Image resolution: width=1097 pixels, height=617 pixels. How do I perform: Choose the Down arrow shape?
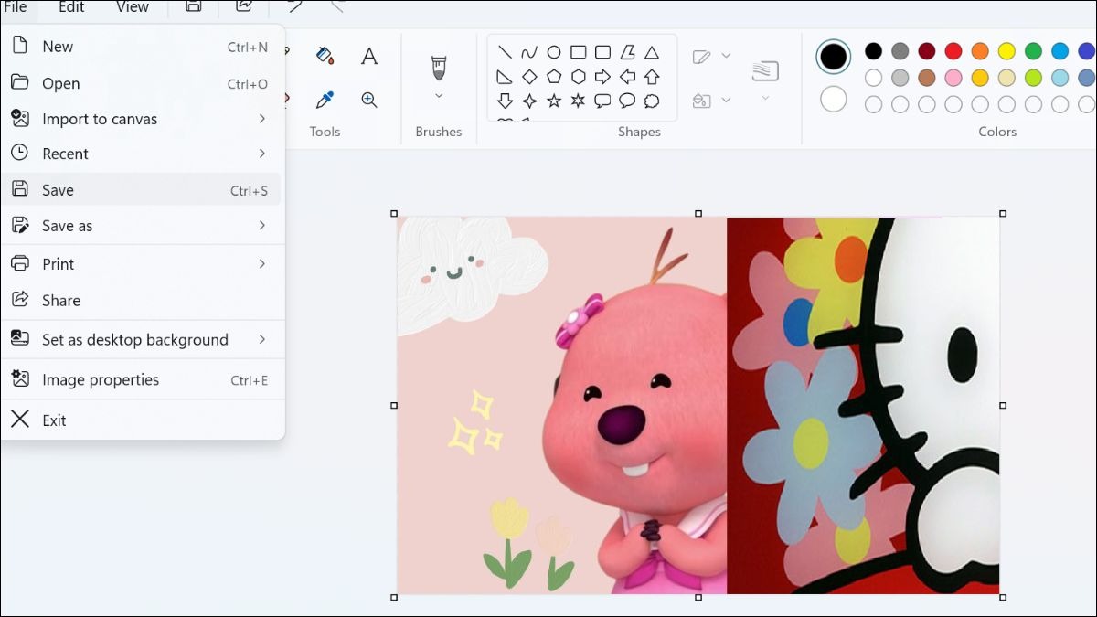(x=504, y=101)
